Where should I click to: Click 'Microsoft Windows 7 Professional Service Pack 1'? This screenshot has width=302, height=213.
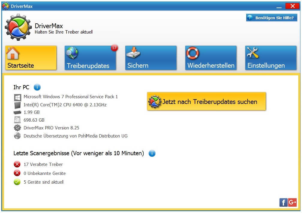click(x=71, y=97)
